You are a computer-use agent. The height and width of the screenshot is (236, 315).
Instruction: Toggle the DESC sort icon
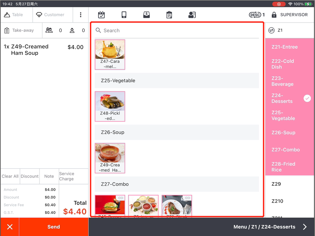[x=255, y=15]
